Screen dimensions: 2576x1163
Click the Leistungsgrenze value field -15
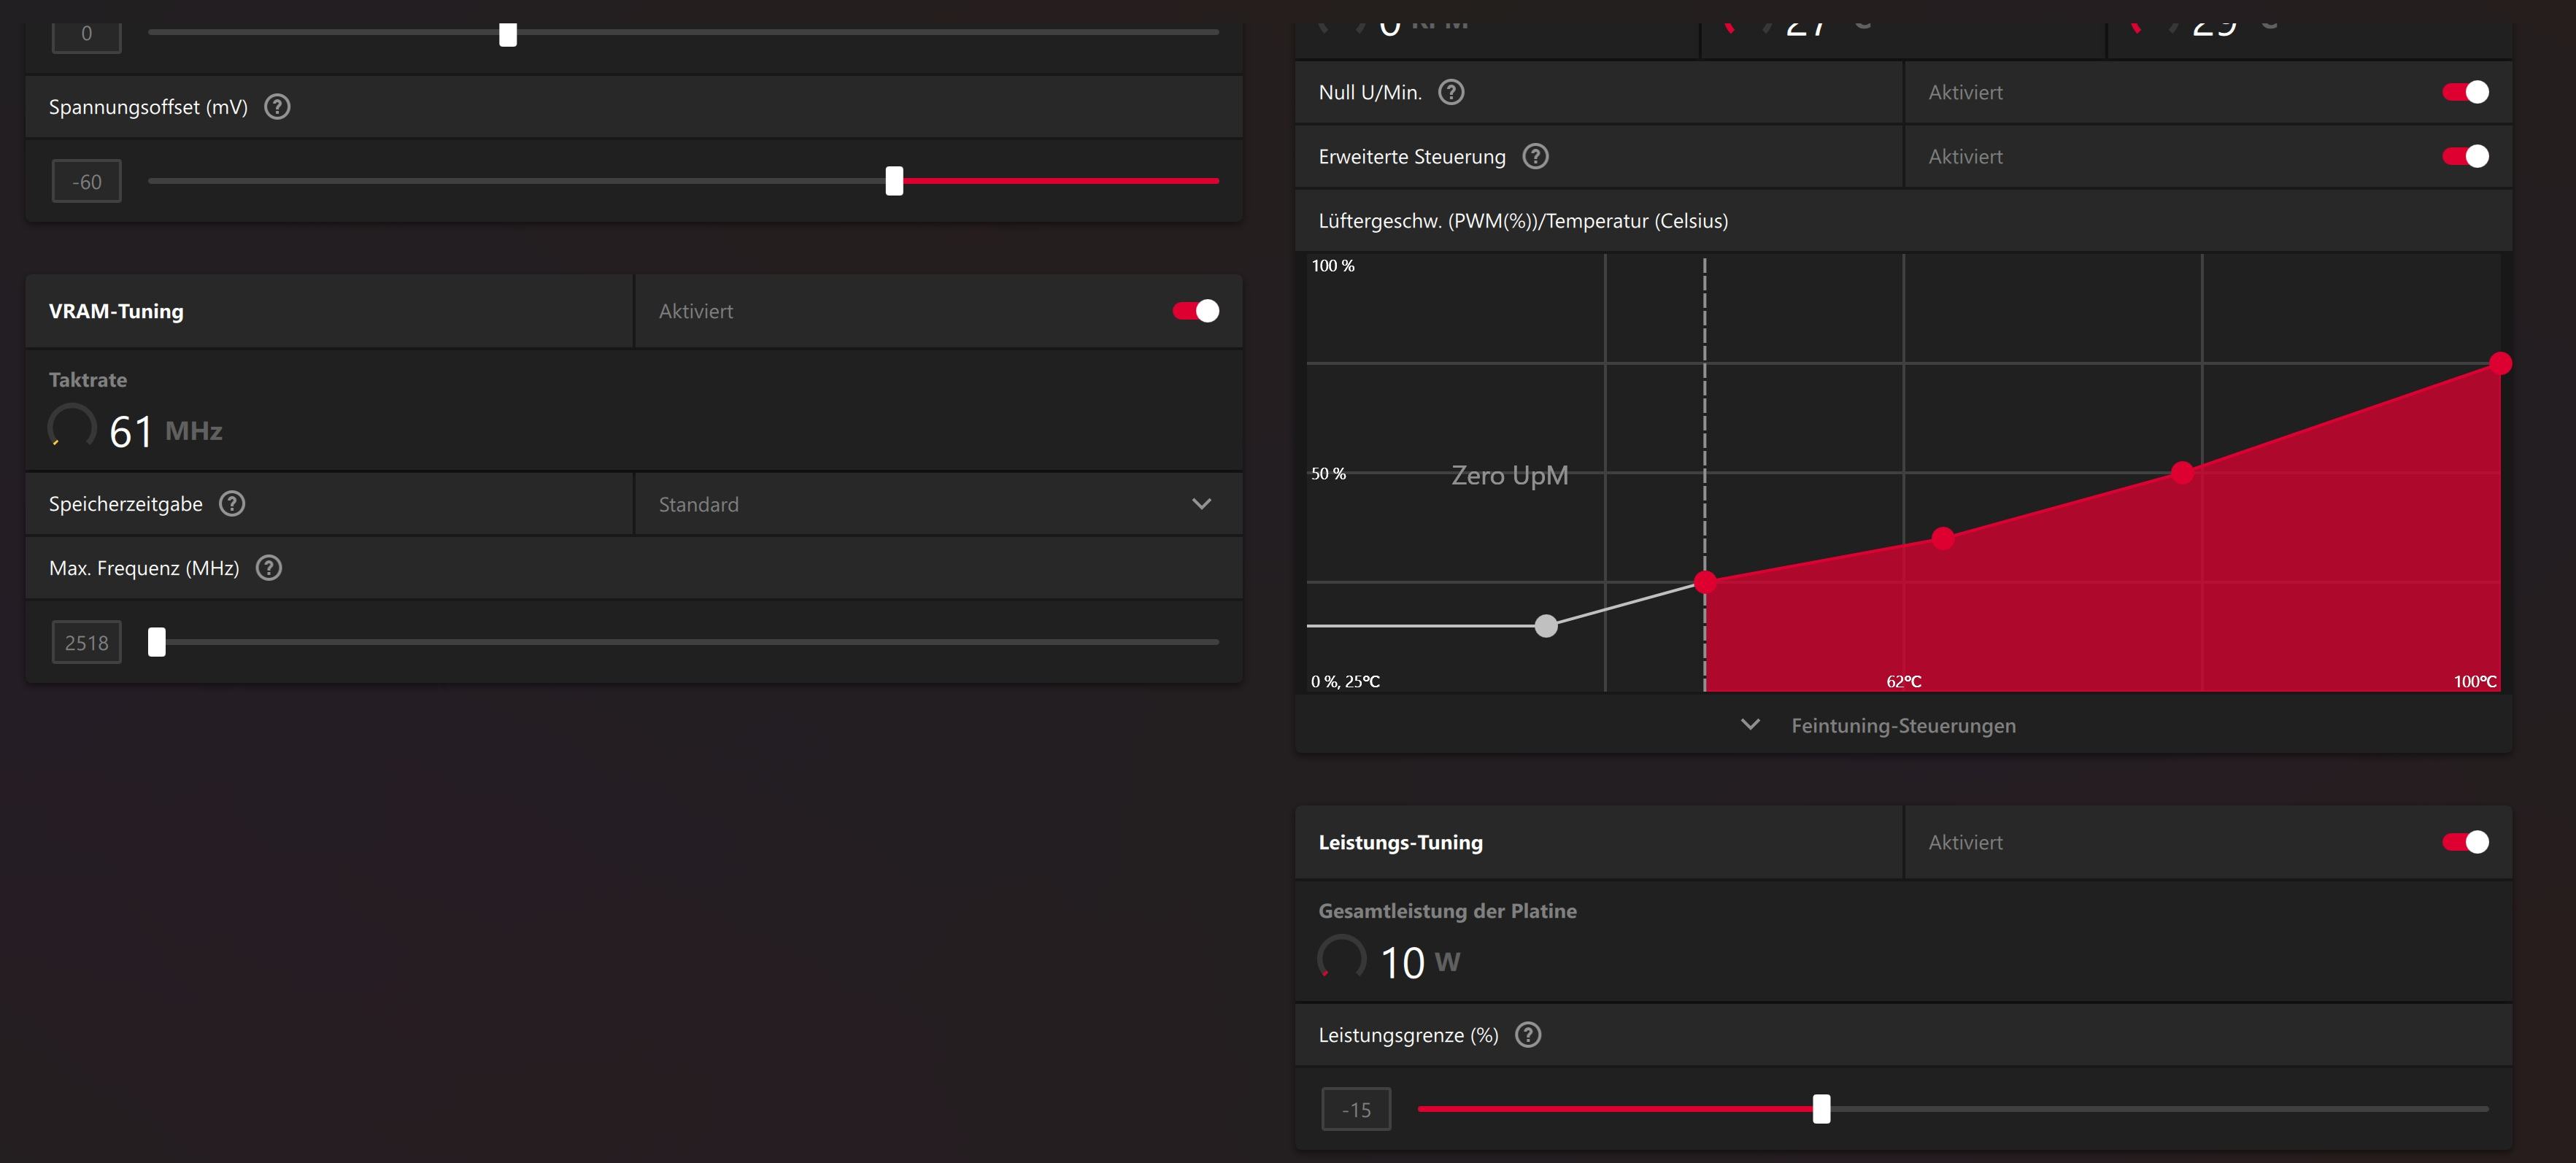click(x=1356, y=1110)
